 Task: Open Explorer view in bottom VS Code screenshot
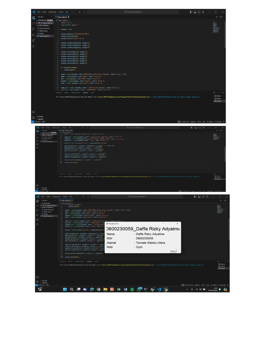pyautogui.click(x=37, y=201)
